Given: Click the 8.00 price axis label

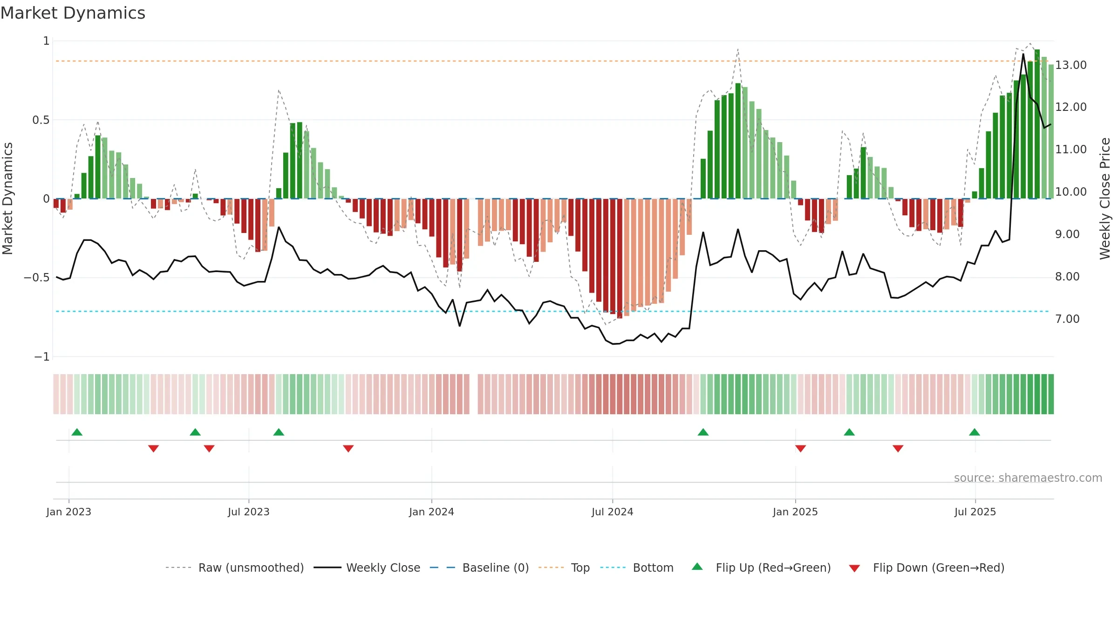Looking at the screenshot, I should click(x=1067, y=276).
